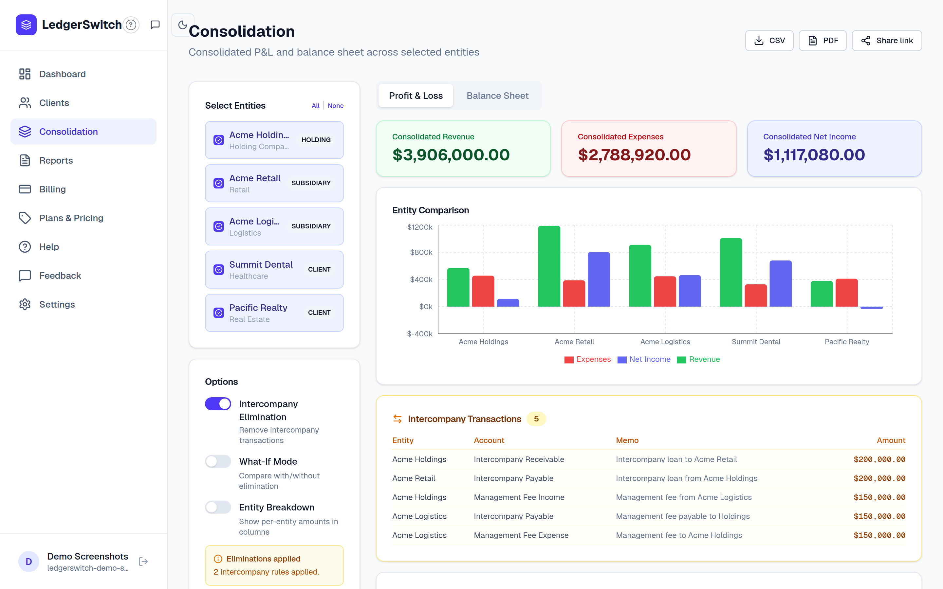
Task: Click the Dashboard grid icon
Action: pos(25,74)
